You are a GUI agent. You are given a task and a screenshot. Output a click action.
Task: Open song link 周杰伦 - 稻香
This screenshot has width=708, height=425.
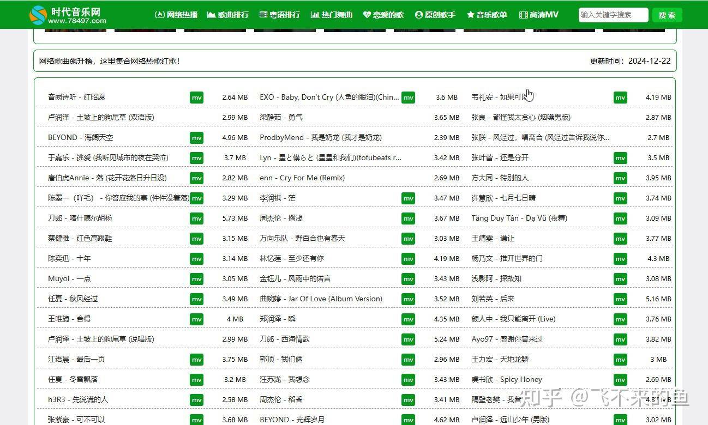281,399
